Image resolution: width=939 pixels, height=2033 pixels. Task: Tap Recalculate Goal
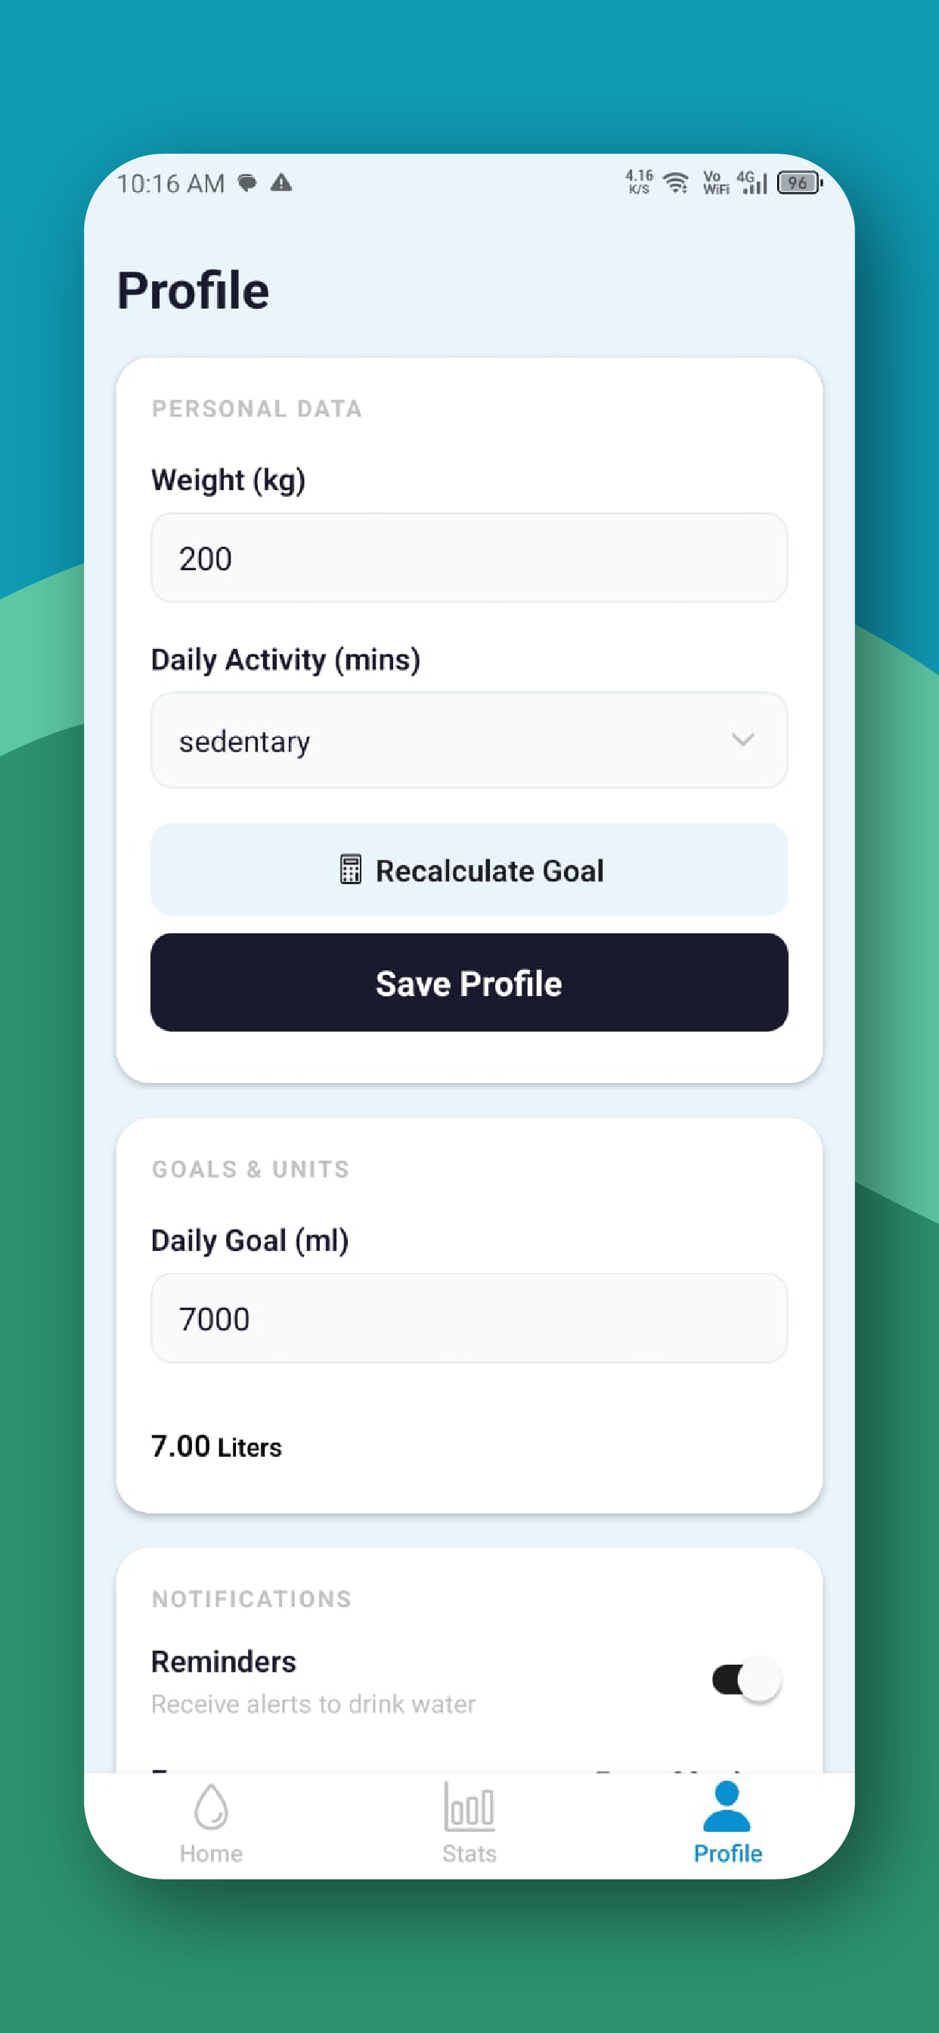click(469, 871)
